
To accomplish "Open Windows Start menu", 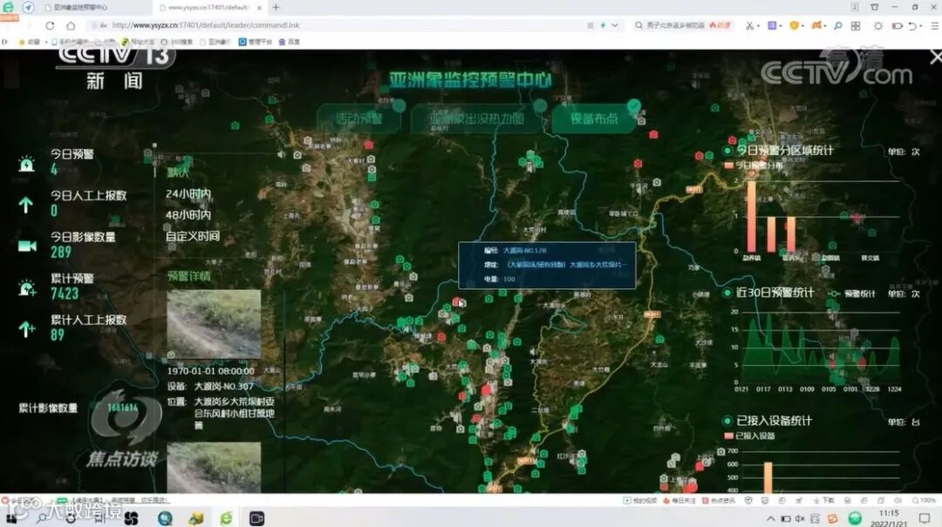I will tap(12, 517).
